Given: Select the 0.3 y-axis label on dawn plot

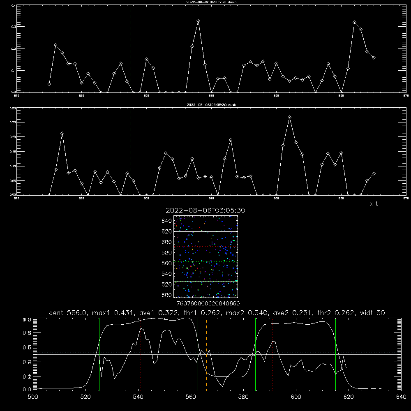Looking at the screenshot, I should (13, 27).
